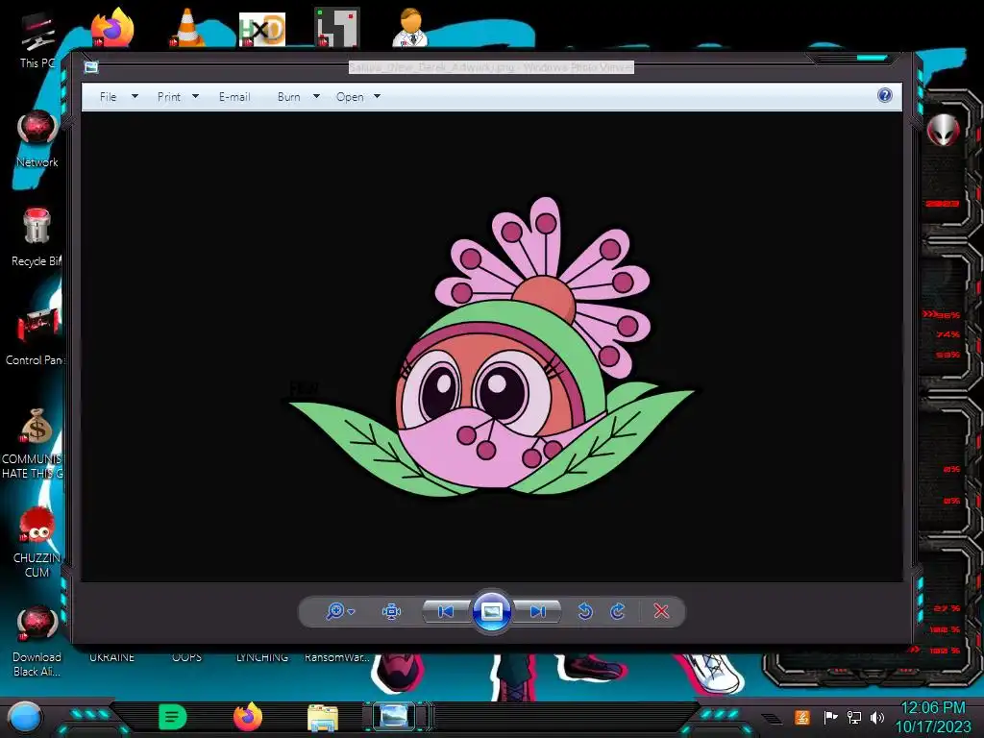Select the VLC traffic cone desktop shortcut

point(187,28)
